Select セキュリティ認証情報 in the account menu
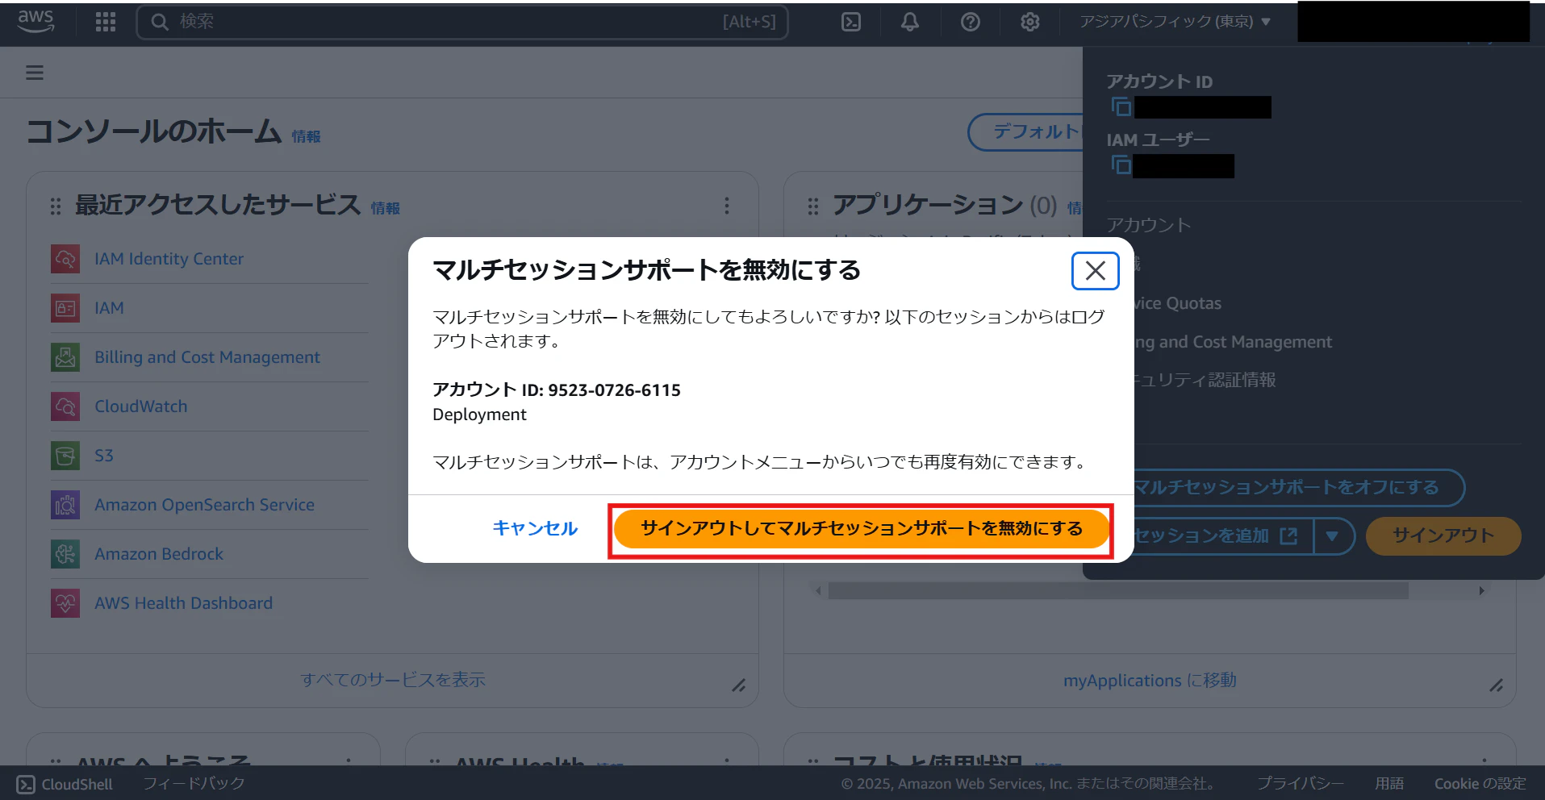The width and height of the screenshot is (1545, 800). 1205,380
